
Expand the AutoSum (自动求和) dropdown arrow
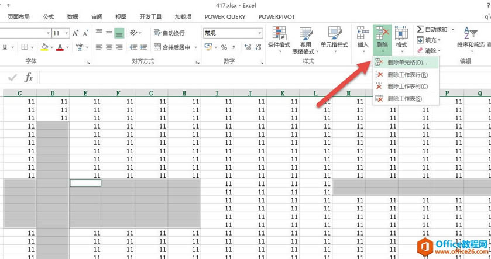(x=451, y=29)
